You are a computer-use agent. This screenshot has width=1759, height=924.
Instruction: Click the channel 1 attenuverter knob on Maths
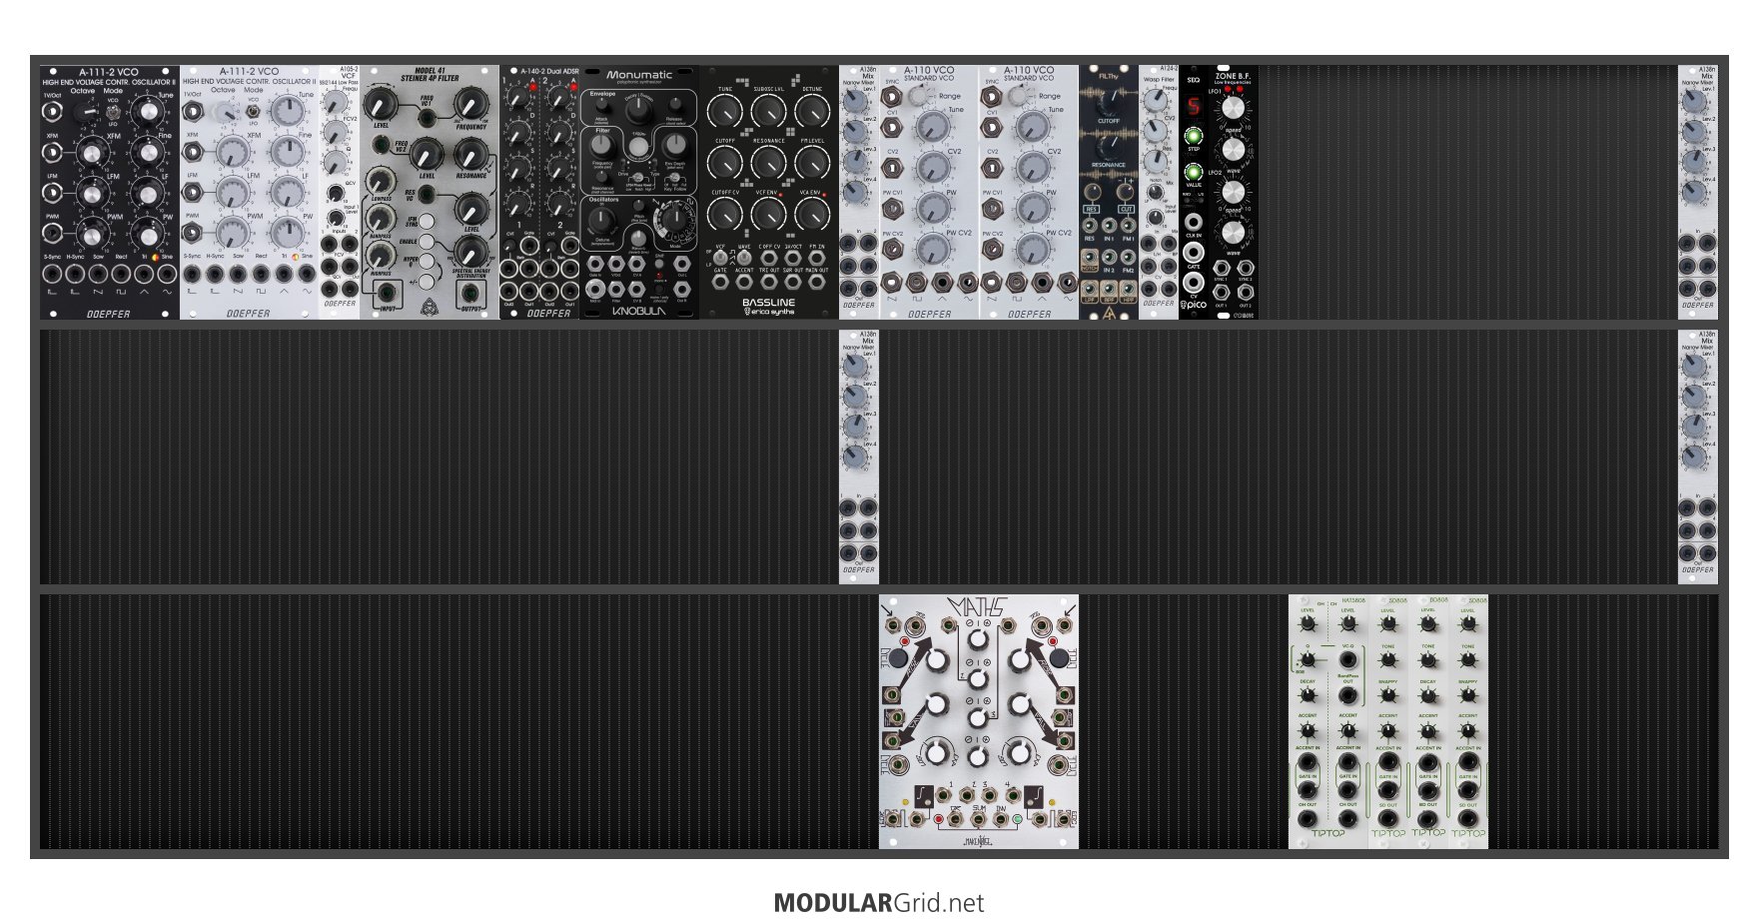[979, 640]
